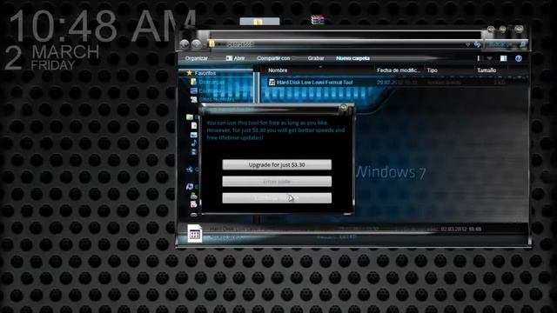This screenshot has width=557, height=313.
Task: Open Sitios recientes in navigation pane
Action: click(217, 99)
